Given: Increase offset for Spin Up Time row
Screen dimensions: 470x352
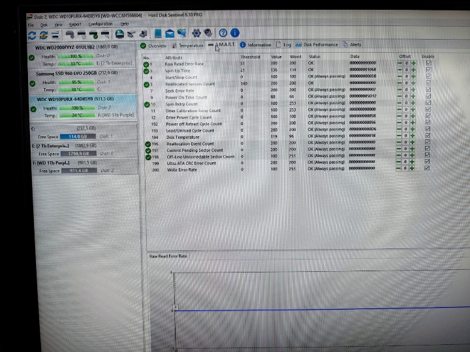Looking at the screenshot, I should click(x=414, y=70).
